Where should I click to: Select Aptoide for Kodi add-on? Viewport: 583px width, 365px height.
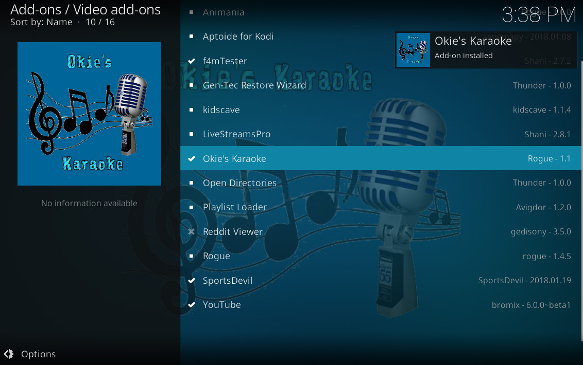[238, 36]
